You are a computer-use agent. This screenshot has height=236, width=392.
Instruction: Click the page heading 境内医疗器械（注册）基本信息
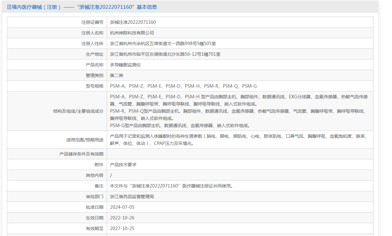(84, 7)
